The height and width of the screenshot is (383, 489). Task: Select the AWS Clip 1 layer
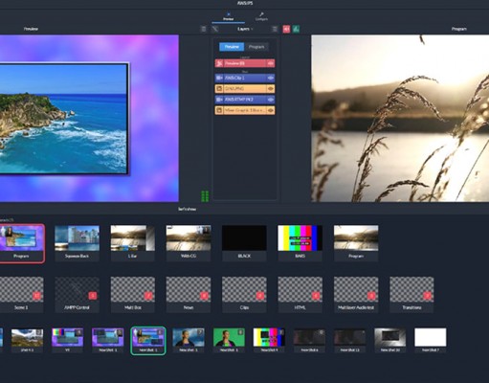(x=245, y=78)
